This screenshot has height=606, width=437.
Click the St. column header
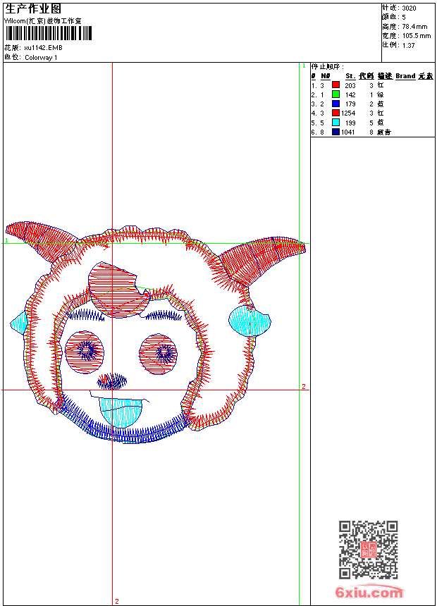click(350, 76)
